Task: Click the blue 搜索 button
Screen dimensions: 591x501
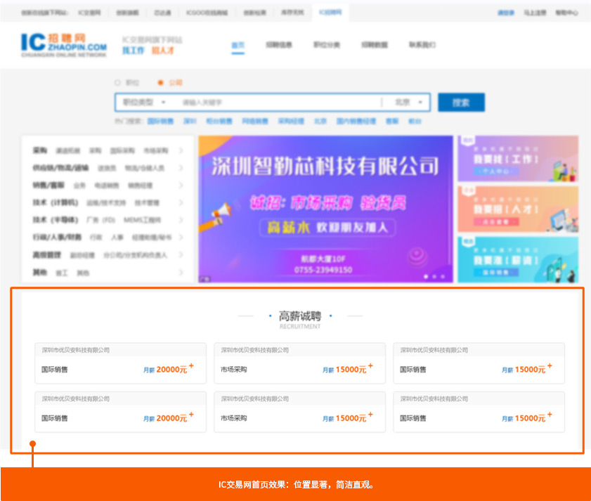Action: coord(461,102)
